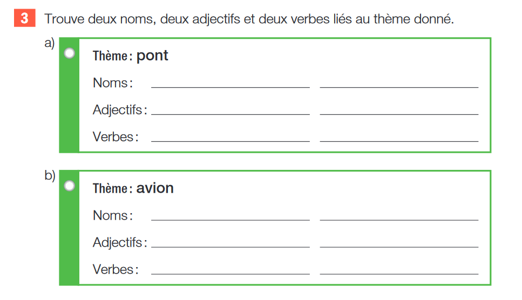Select the circle in the pont box
This screenshot has width=522, height=300.
tap(70, 53)
